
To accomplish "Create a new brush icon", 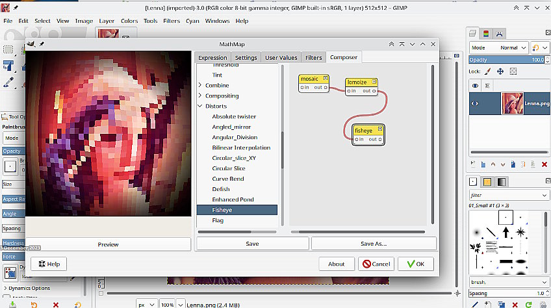I will click(488, 305).
